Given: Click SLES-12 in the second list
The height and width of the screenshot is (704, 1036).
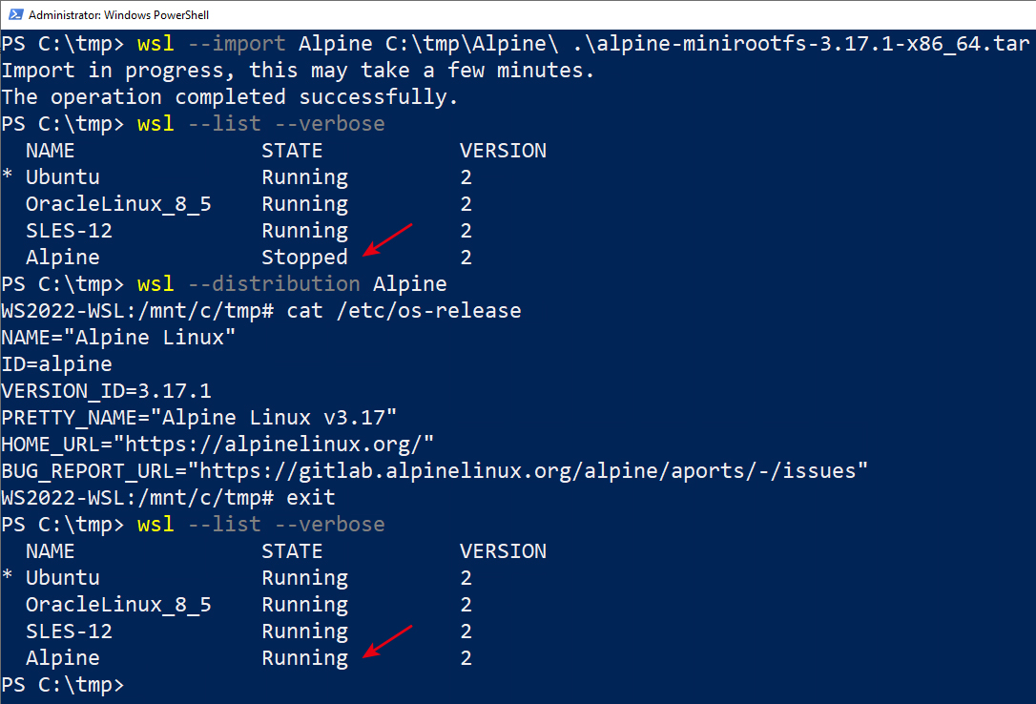Looking at the screenshot, I should point(69,632).
